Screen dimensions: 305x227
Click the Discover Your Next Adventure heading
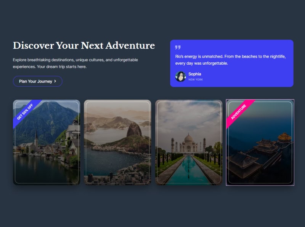point(84,46)
